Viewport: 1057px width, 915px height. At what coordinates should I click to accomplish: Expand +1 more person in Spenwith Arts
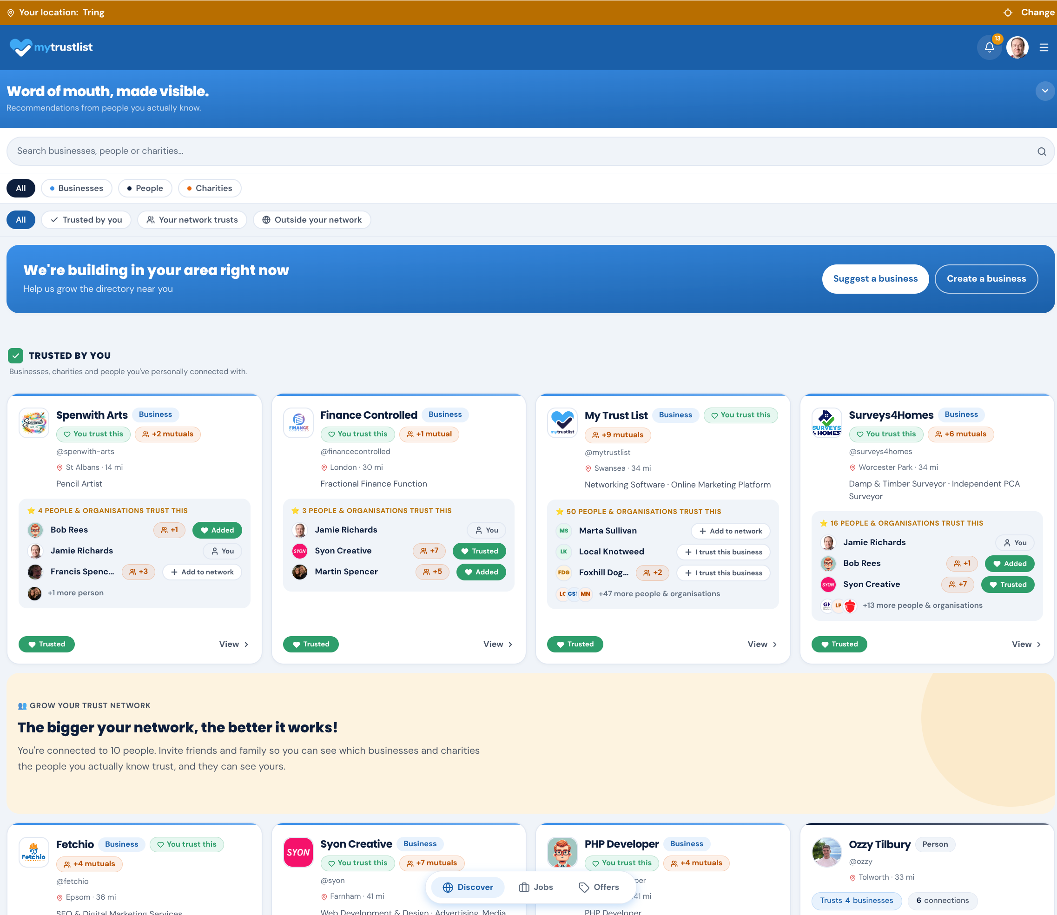[76, 593]
